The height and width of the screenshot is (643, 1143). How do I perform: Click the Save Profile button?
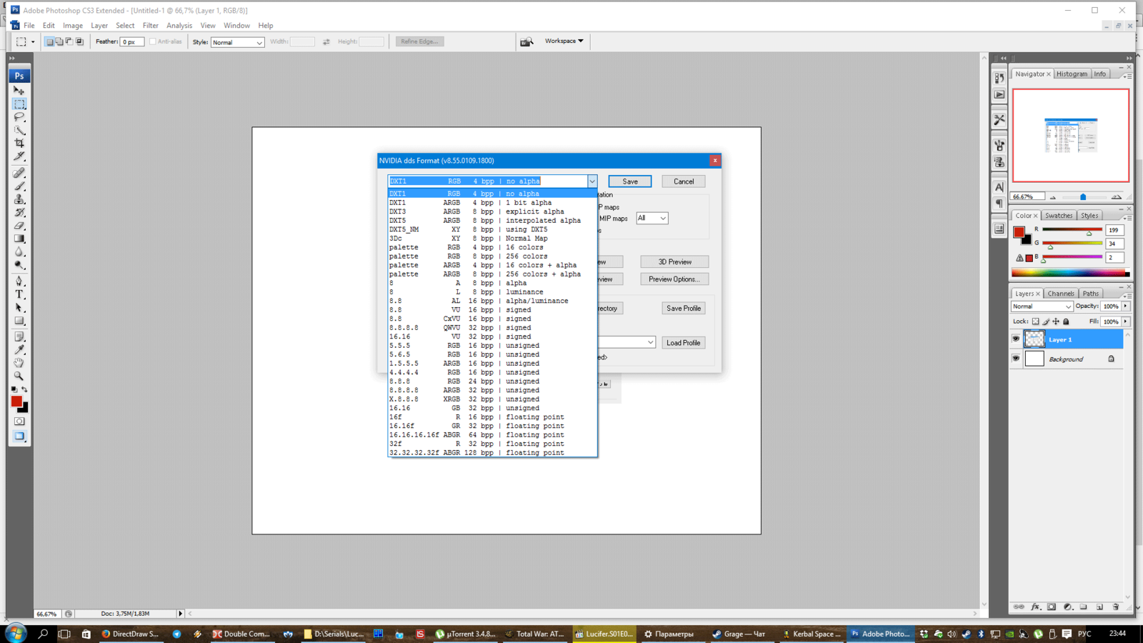pos(684,308)
